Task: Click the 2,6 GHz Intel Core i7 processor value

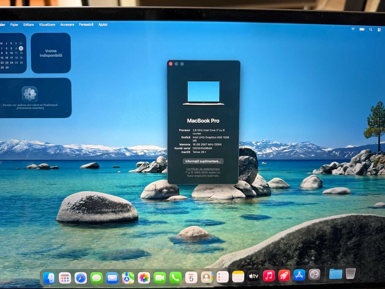Action: pos(208,132)
